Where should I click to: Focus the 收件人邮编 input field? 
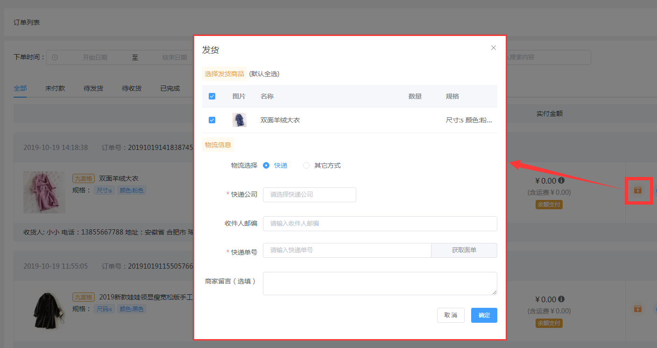pos(380,224)
